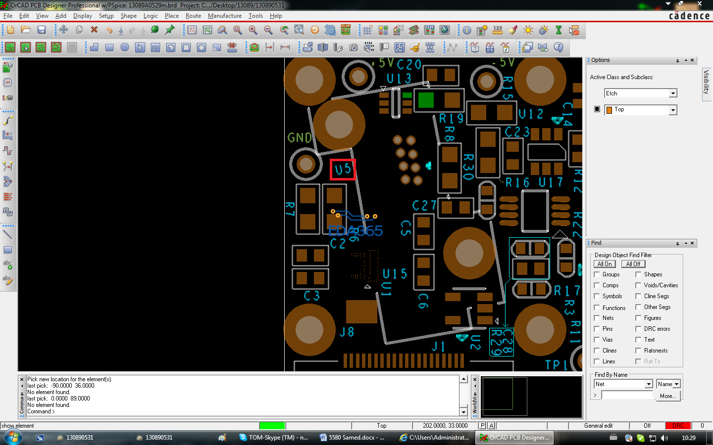713x445 pixels.
Task: Click the Save file icon
Action: 42,30
